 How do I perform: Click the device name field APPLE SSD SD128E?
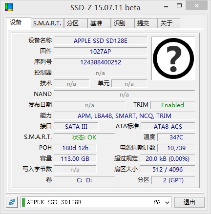[x=101, y=40]
